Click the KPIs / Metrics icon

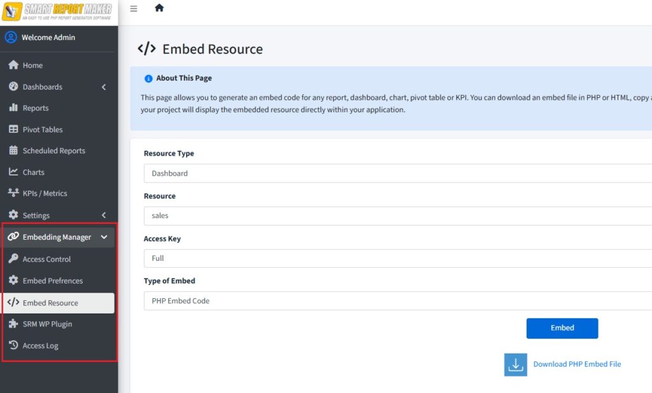coord(13,193)
